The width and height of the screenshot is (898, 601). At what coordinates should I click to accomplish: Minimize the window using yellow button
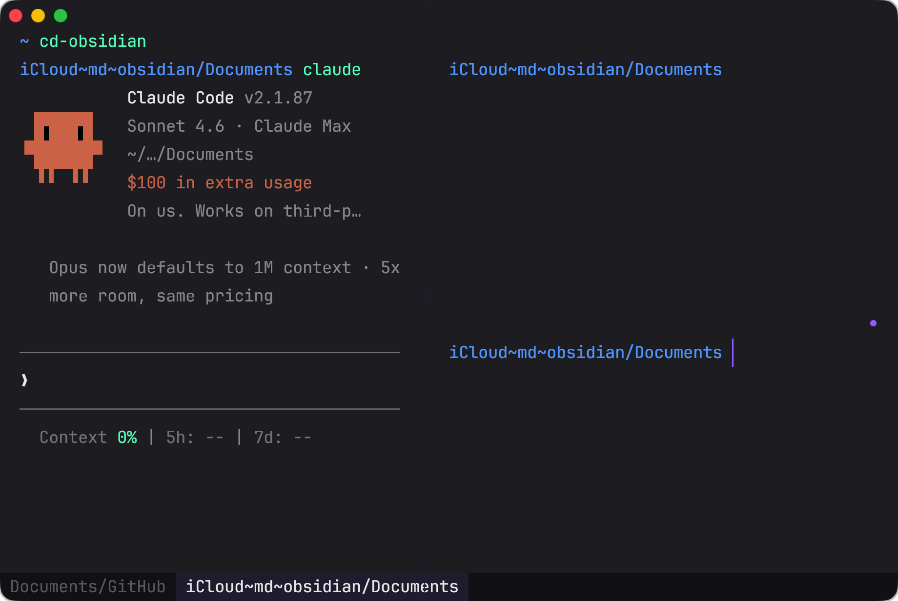[x=38, y=16]
